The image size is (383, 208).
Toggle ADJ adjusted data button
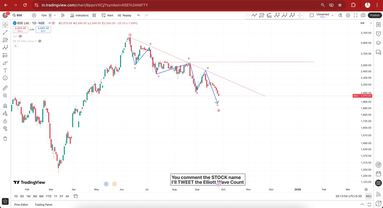click(x=368, y=196)
